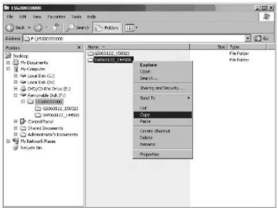Collapse Removable Disk (F:) tree node

16,95
